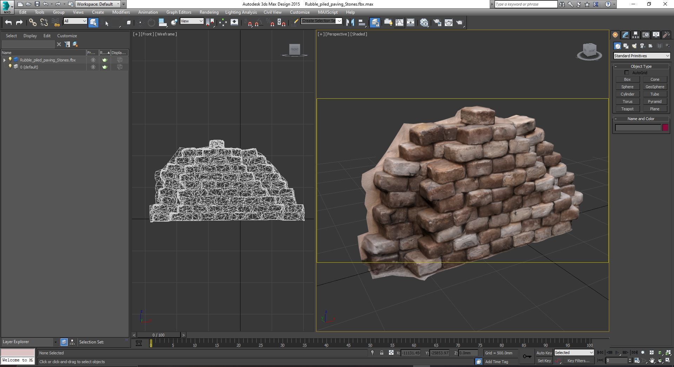Toggle visibility bulb for Rubble_piled_paving_Stones.fbx layer

click(10, 60)
